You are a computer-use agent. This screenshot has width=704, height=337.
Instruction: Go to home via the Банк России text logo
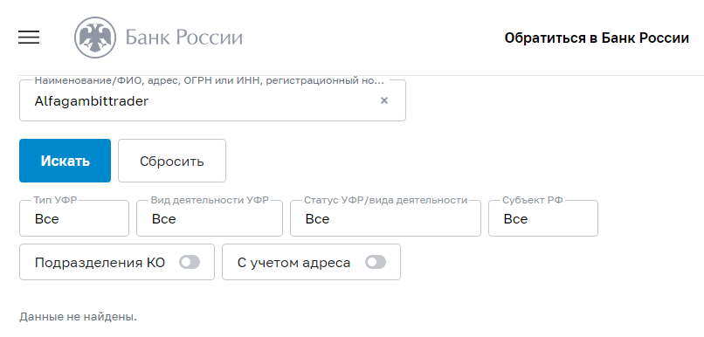(x=184, y=38)
